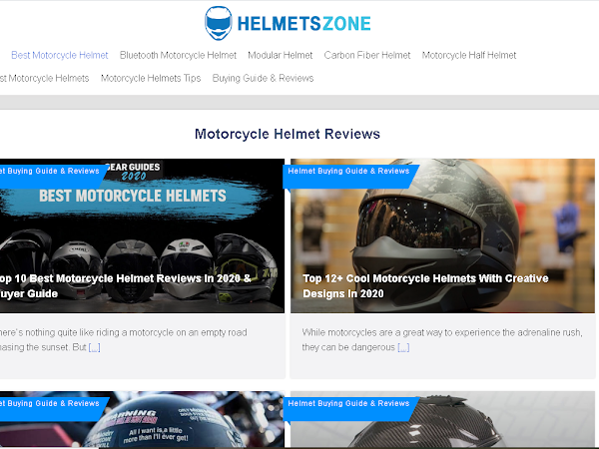Open Top 10 Best Motorcycle Helmet Reviews article

pyautogui.click(x=126, y=286)
